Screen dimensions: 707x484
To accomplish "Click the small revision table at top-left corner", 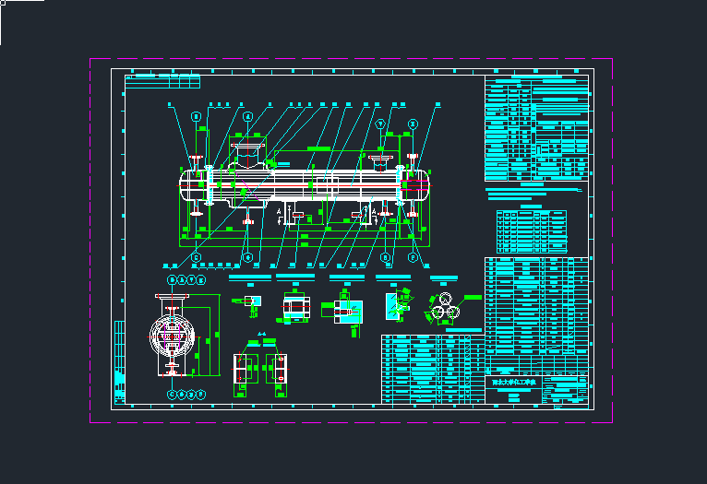I will 162,81.
